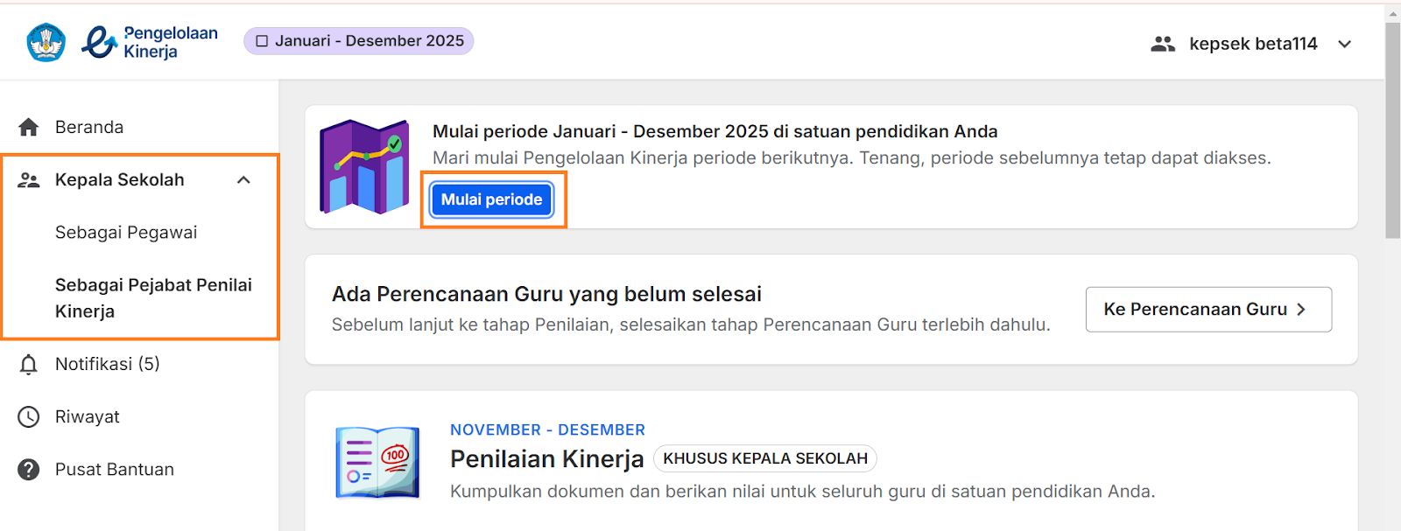The image size is (1401, 531).
Task: Click the Penilaian Kinerja heading
Action: pyautogui.click(x=546, y=458)
